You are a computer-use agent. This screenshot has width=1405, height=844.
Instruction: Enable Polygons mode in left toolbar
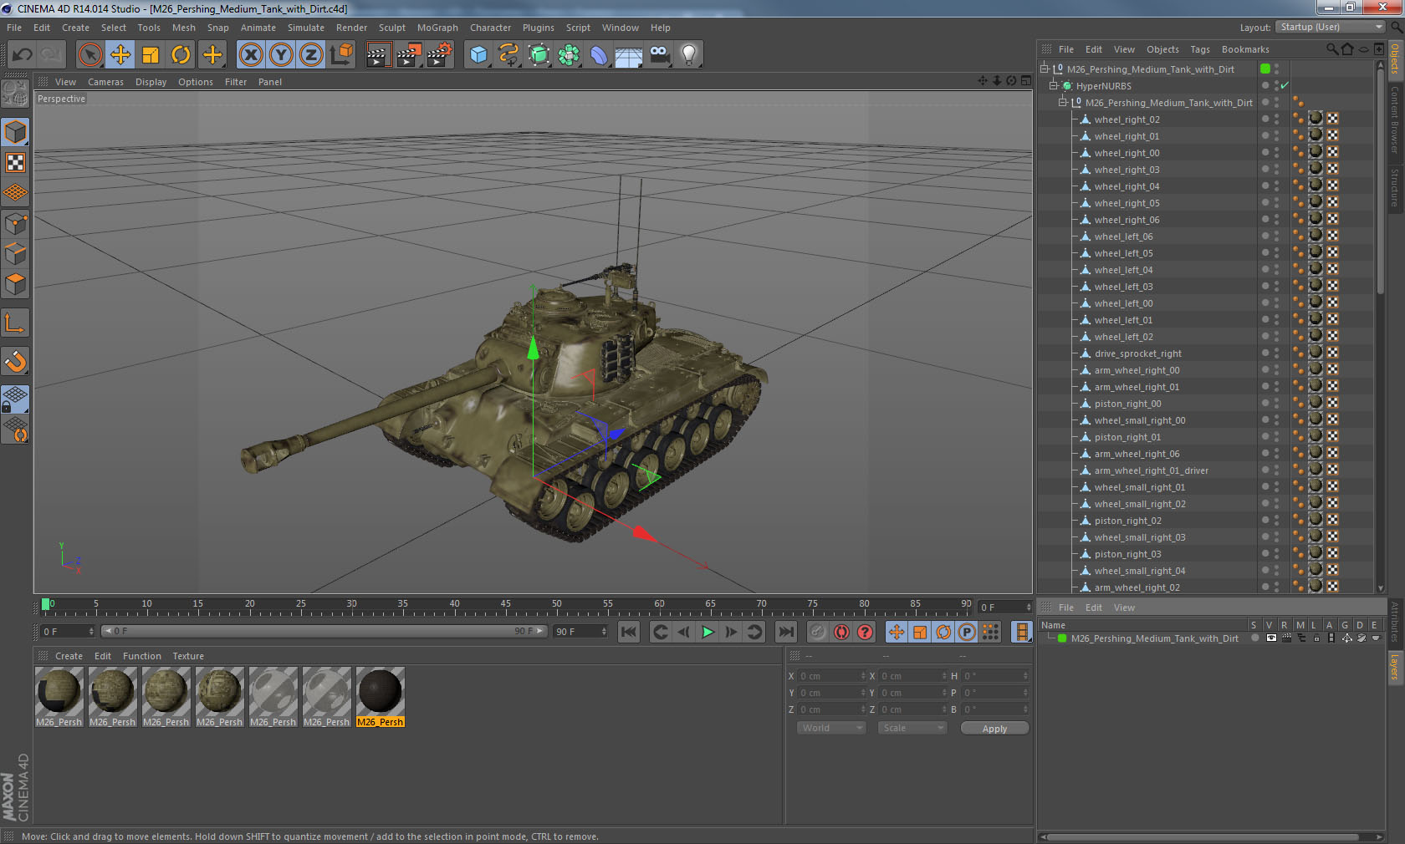(x=15, y=284)
